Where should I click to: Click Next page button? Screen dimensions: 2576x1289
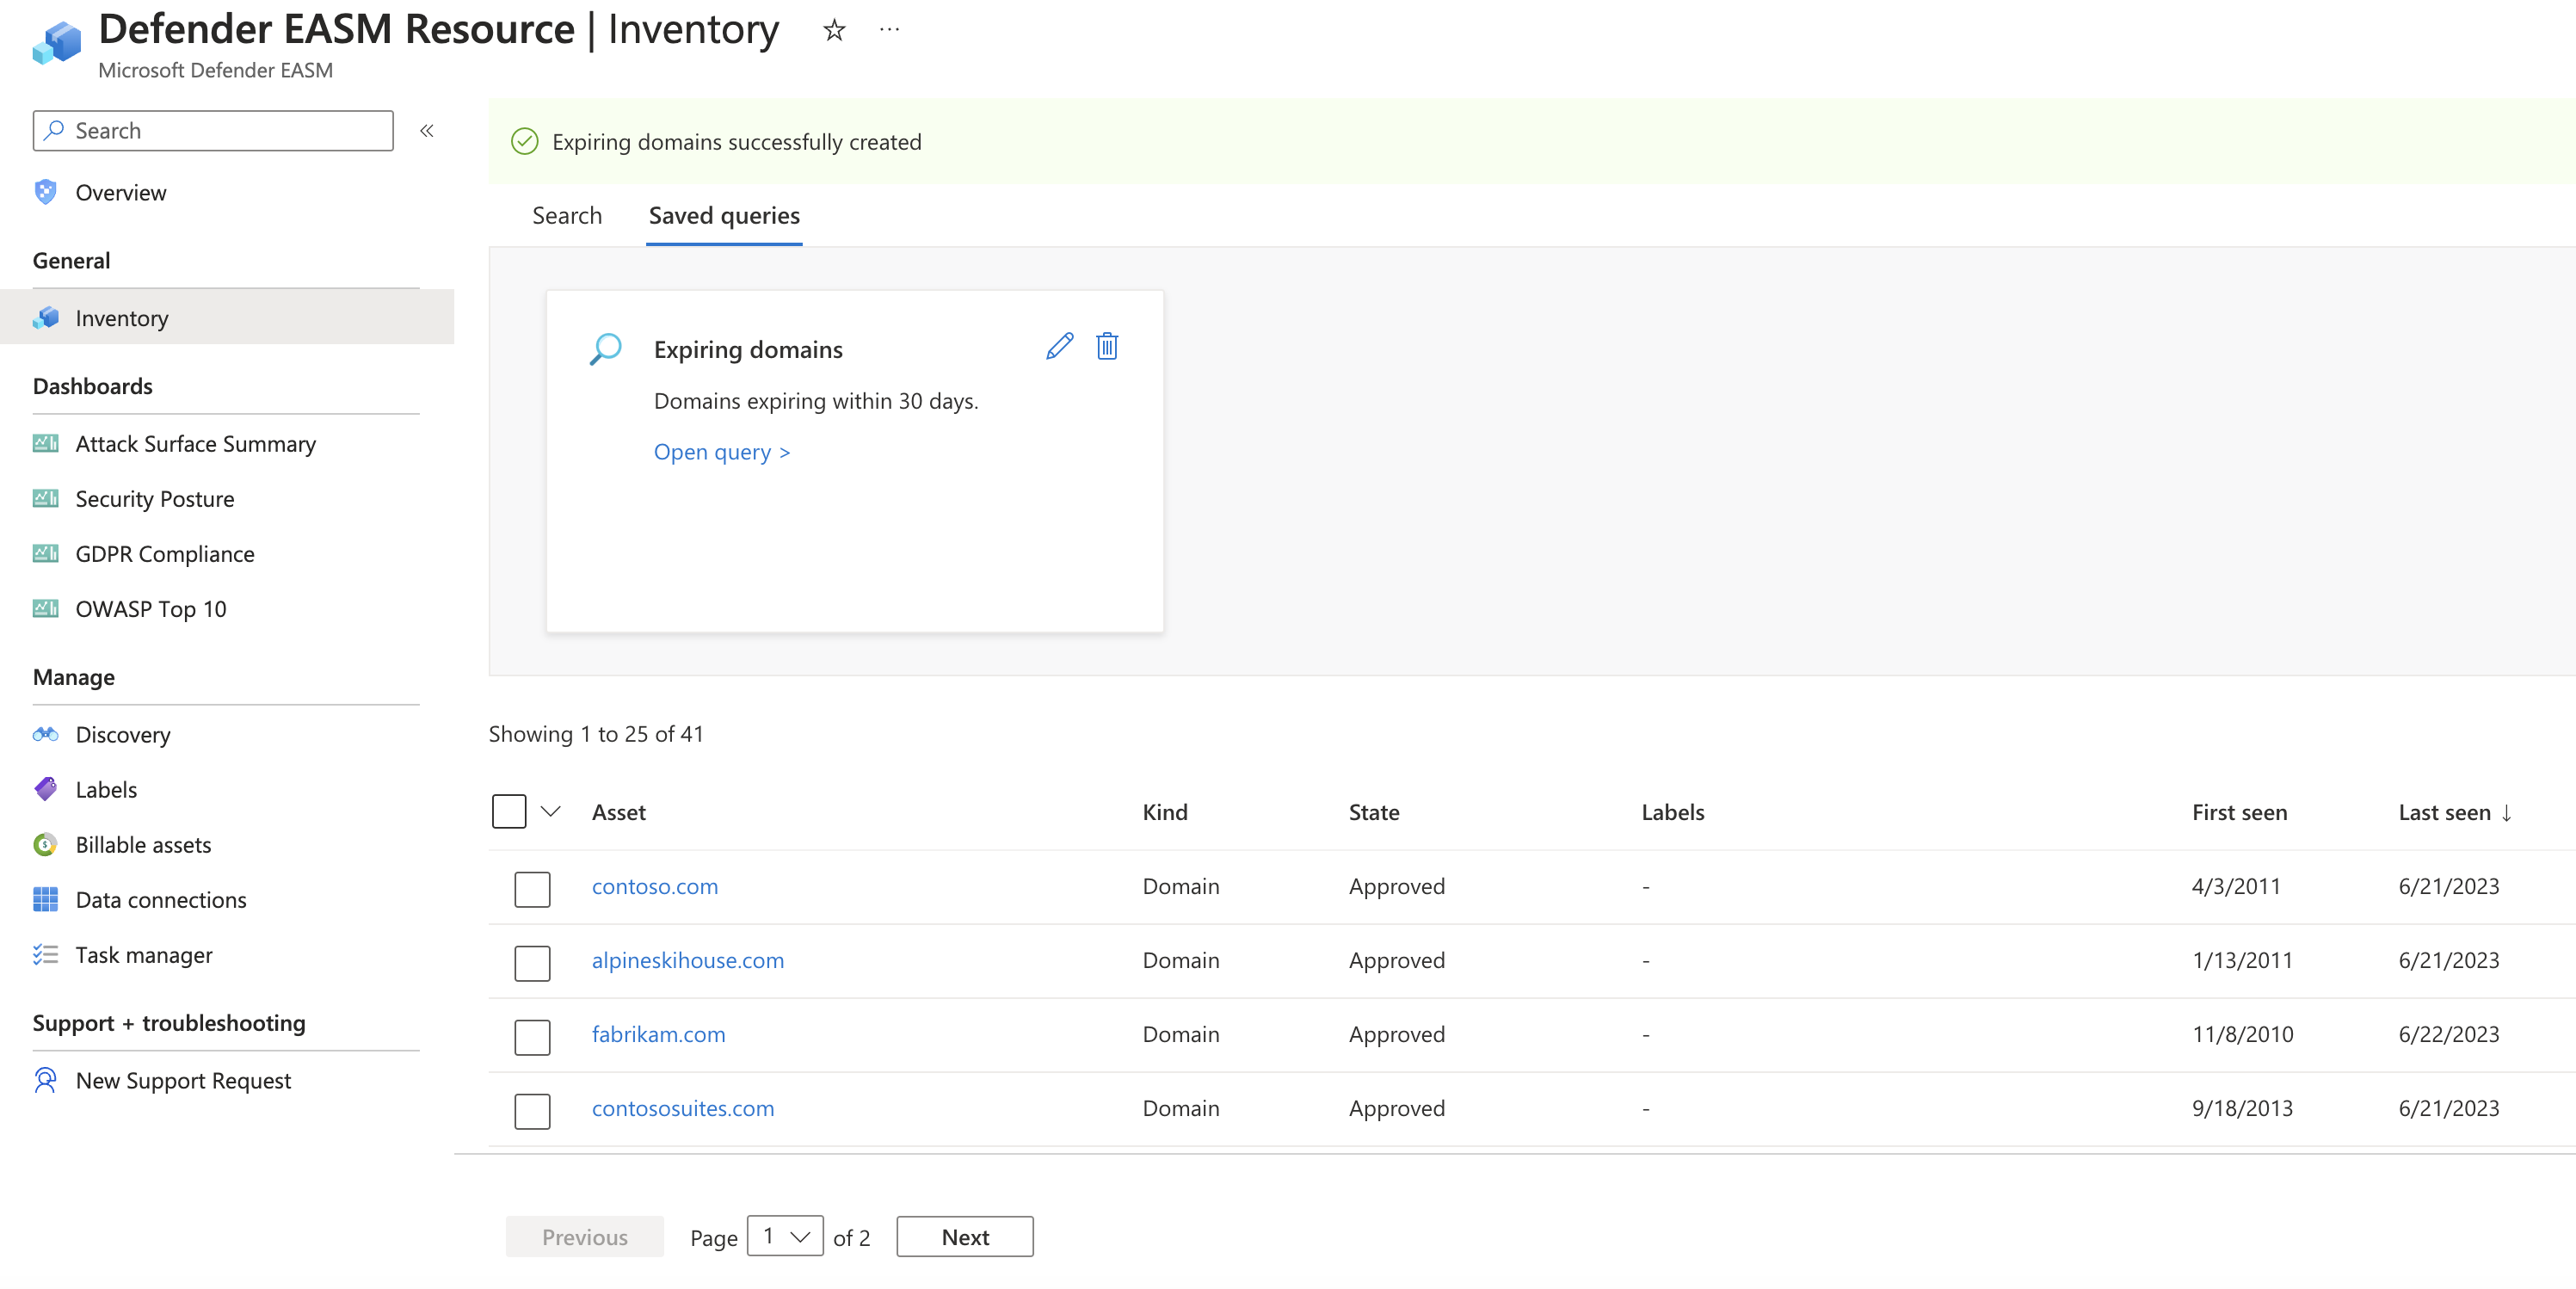click(x=965, y=1237)
